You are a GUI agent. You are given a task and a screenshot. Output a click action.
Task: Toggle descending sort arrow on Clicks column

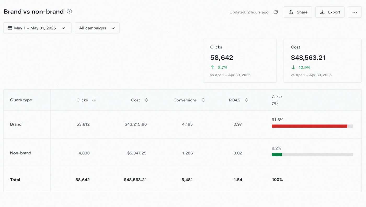tap(94, 100)
